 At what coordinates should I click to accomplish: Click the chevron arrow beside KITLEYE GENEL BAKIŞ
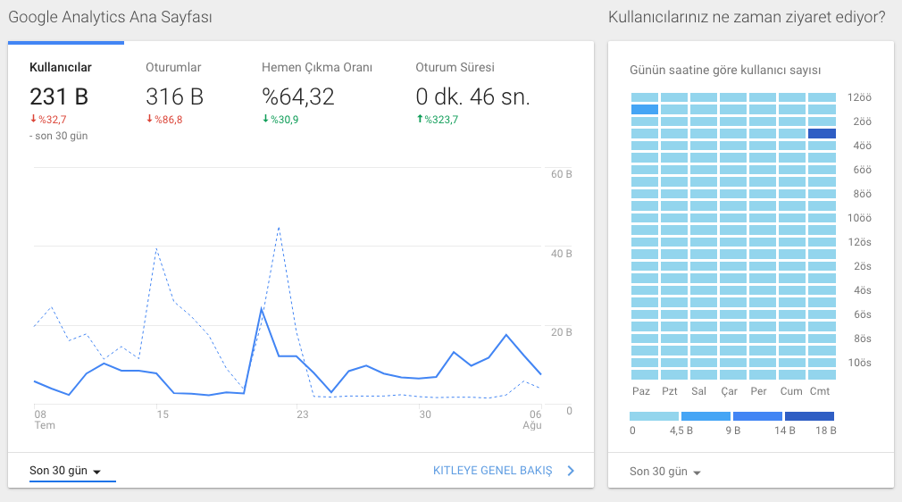click(x=571, y=471)
